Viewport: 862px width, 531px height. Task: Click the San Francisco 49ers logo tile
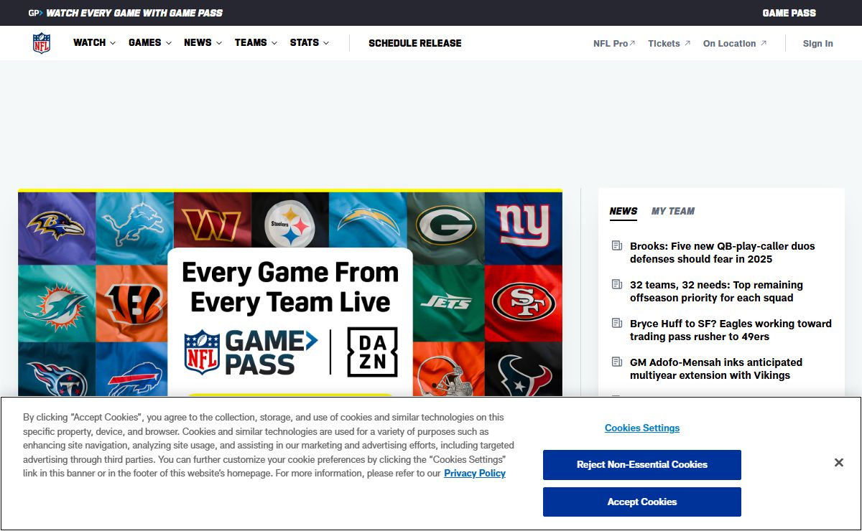point(524,304)
